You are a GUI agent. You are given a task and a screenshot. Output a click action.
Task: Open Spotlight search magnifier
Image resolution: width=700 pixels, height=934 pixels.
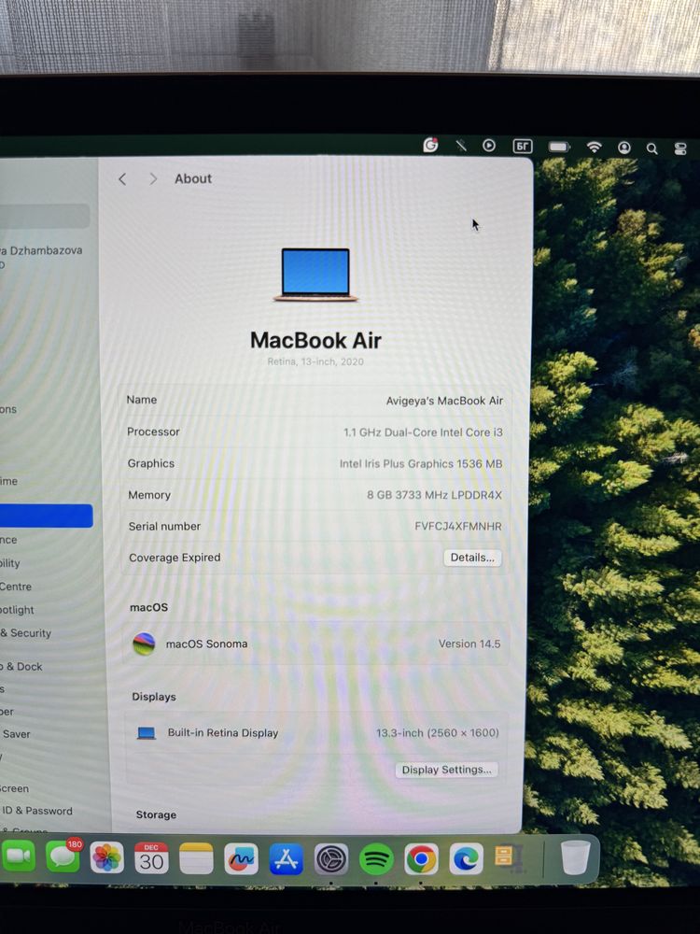tap(651, 149)
